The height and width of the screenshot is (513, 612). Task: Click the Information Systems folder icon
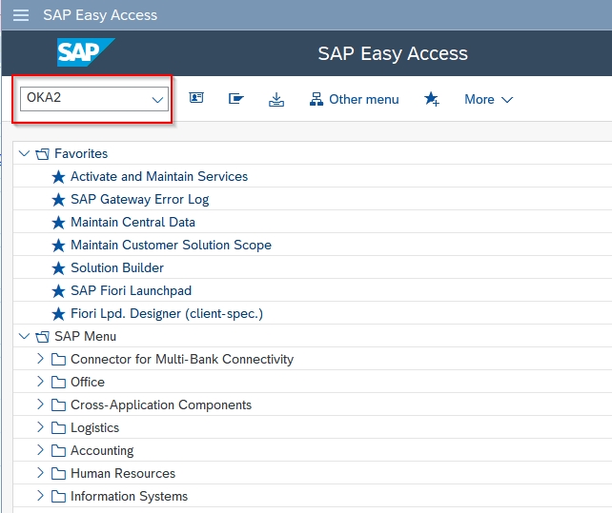[x=58, y=497]
